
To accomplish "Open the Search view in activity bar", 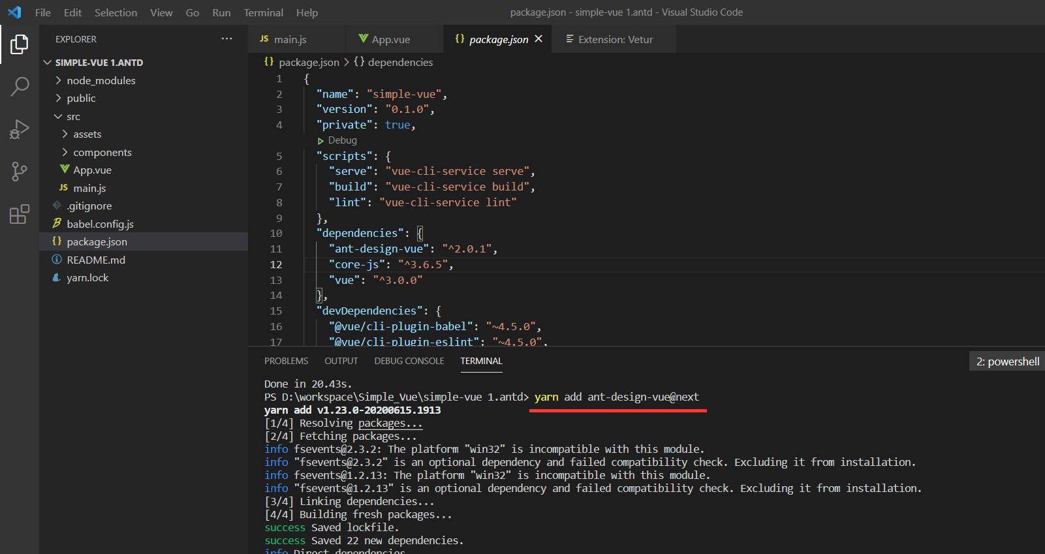I will coord(20,87).
